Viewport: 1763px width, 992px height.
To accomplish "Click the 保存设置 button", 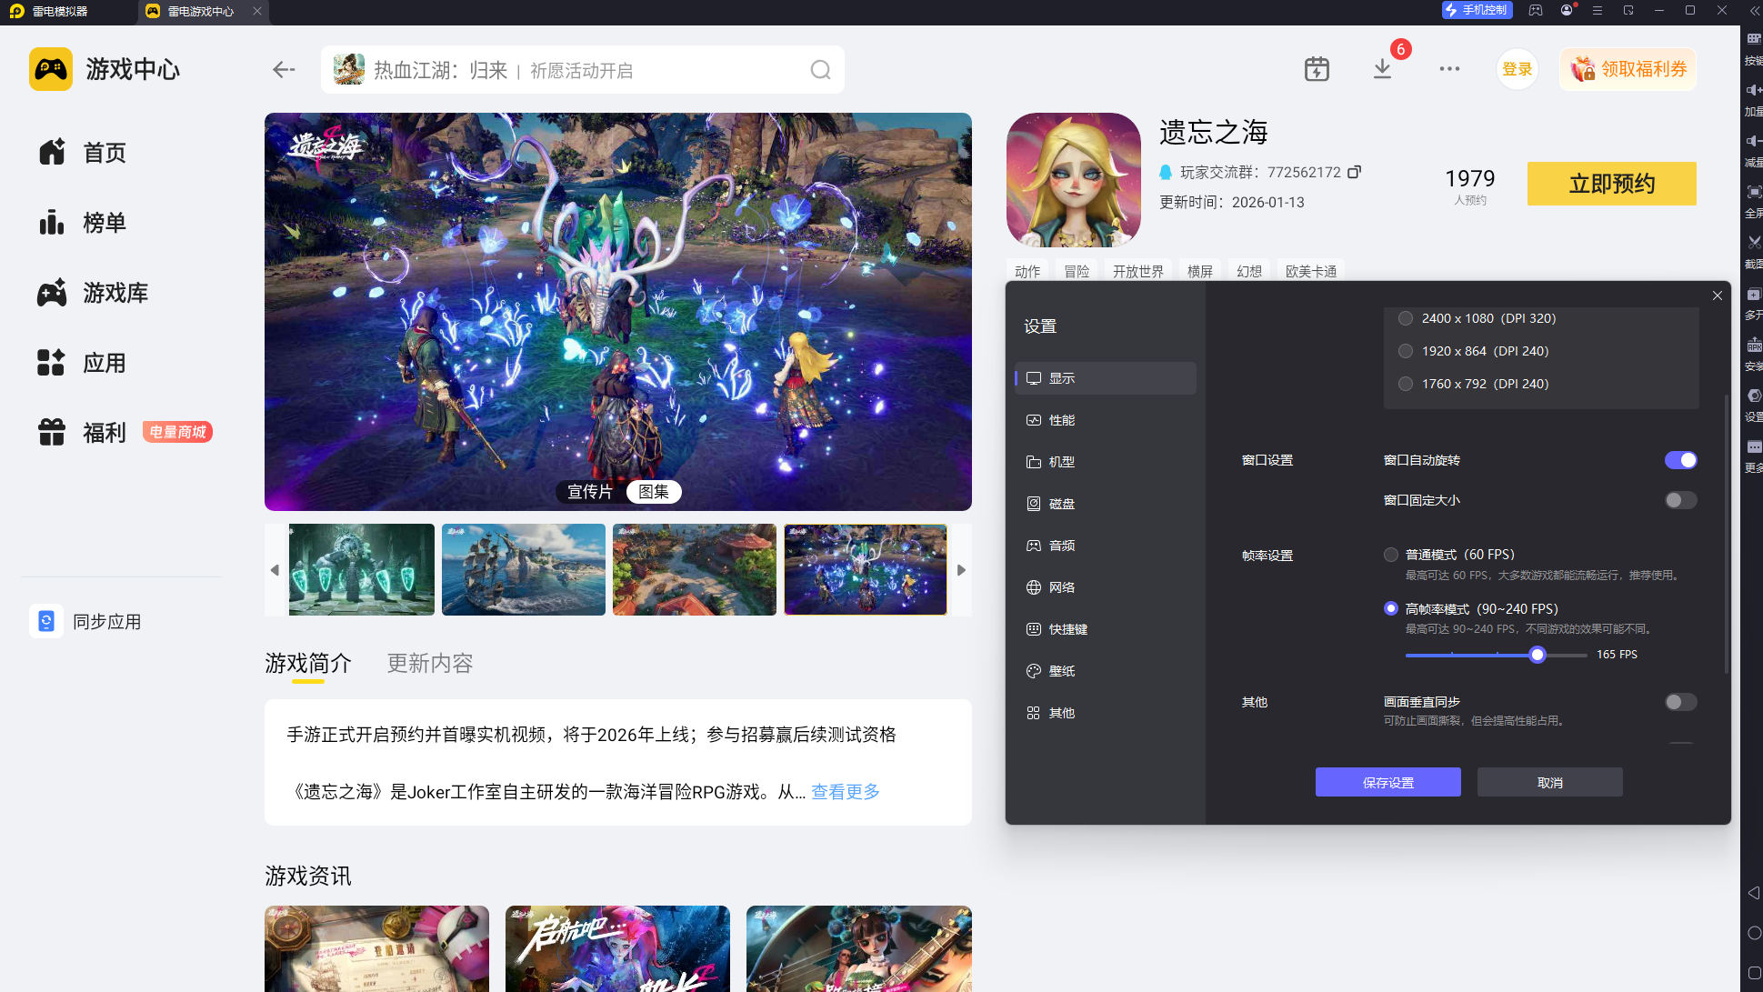I will [x=1387, y=783].
